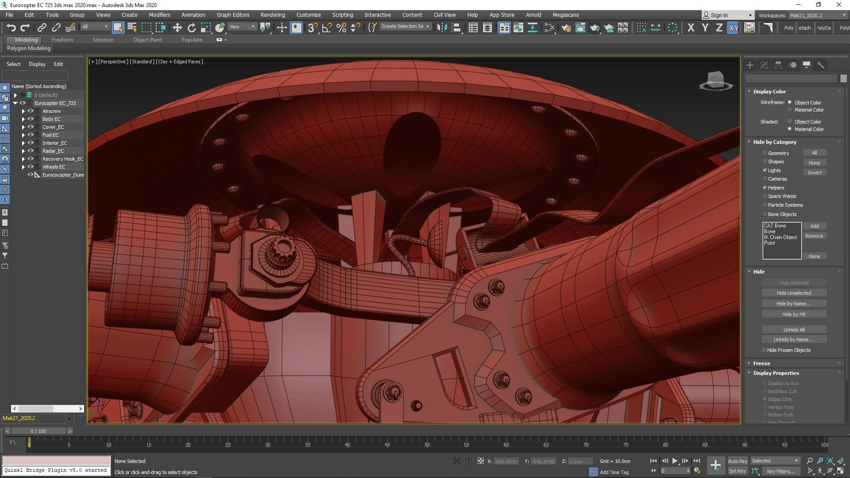Image resolution: width=850 pixels, height=478 pixels.
Task: Click the Undo arrow icon
Action: click(11, 27)
